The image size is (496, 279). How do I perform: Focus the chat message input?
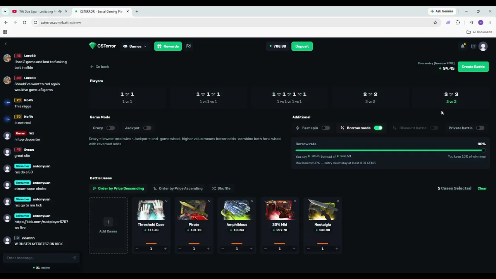(x=38, y=258)
